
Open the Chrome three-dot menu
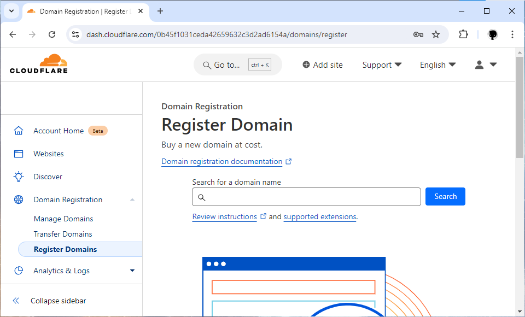(512, 34)
